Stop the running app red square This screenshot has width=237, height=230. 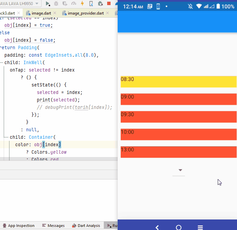pyautogui.click(x=109, y=3)
